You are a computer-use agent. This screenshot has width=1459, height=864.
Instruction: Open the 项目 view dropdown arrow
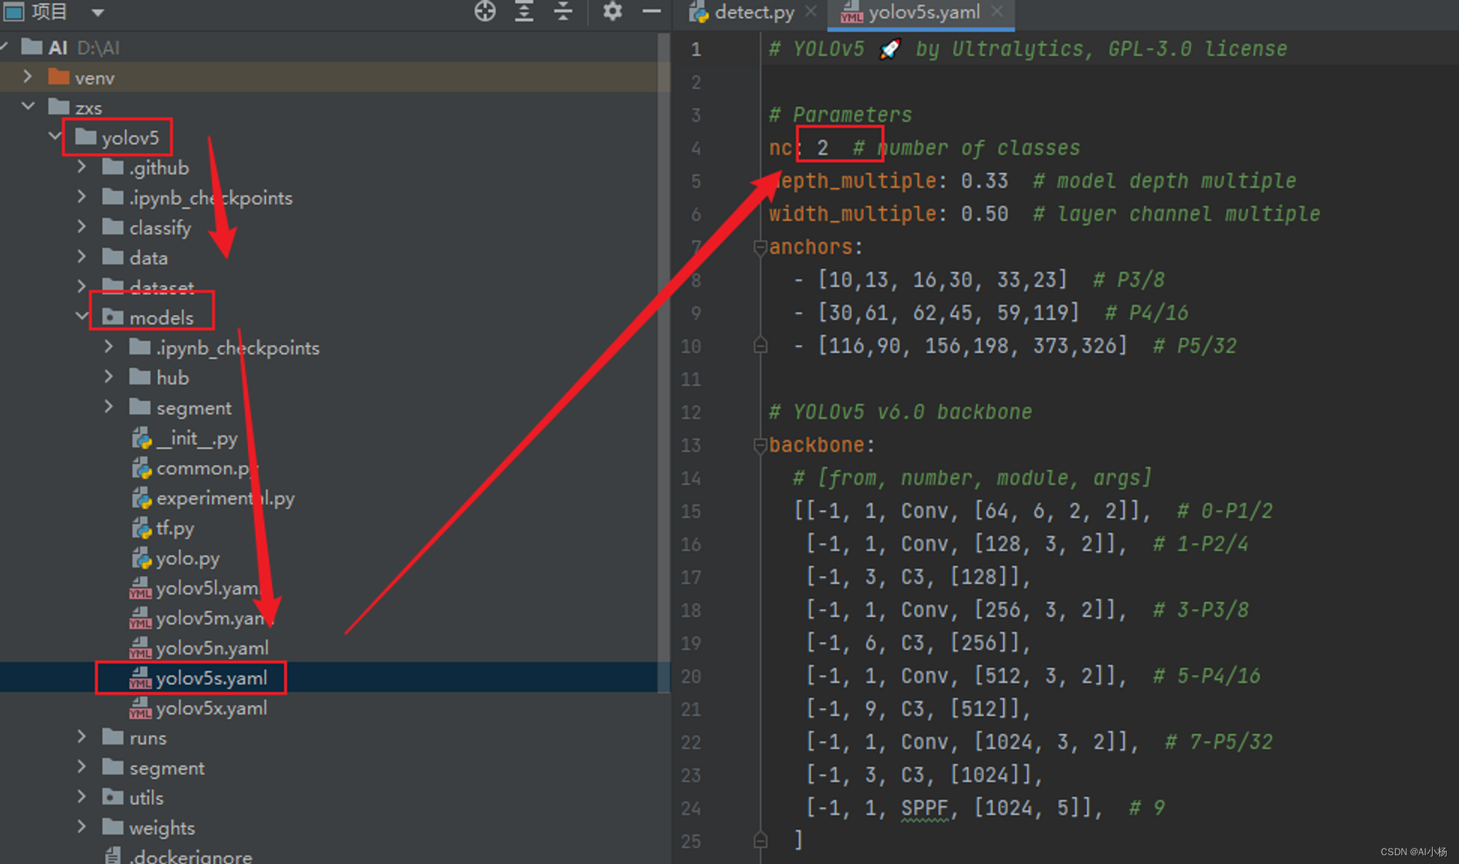98,12
